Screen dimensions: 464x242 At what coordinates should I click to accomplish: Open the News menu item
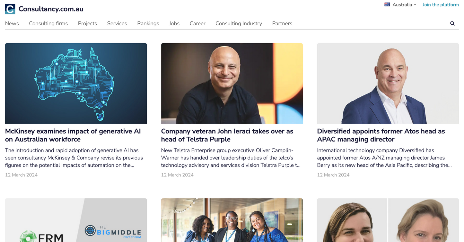coord(12,23)
